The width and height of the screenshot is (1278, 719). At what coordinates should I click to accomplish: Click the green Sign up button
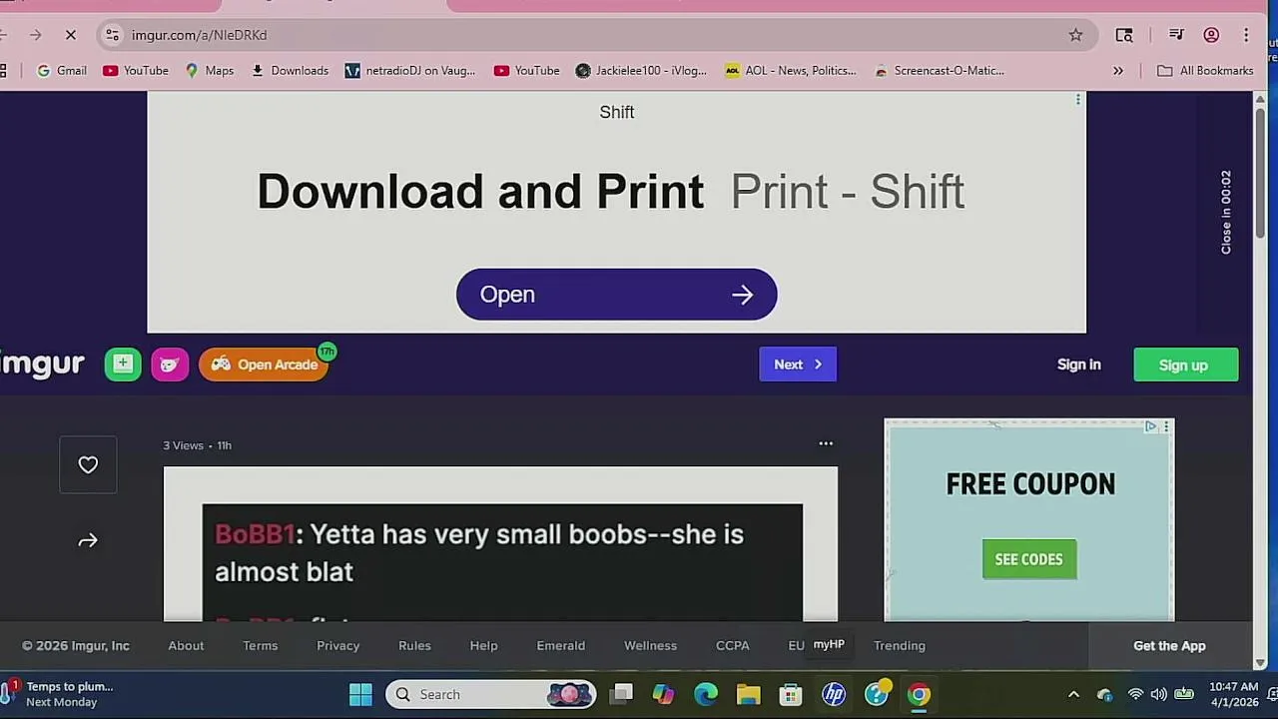(1186, 364)
